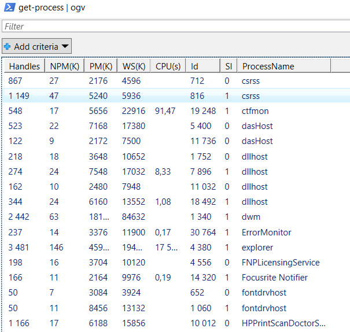
Task: Sort by the WS(K) column header
Action: click(x=134, y=67)
